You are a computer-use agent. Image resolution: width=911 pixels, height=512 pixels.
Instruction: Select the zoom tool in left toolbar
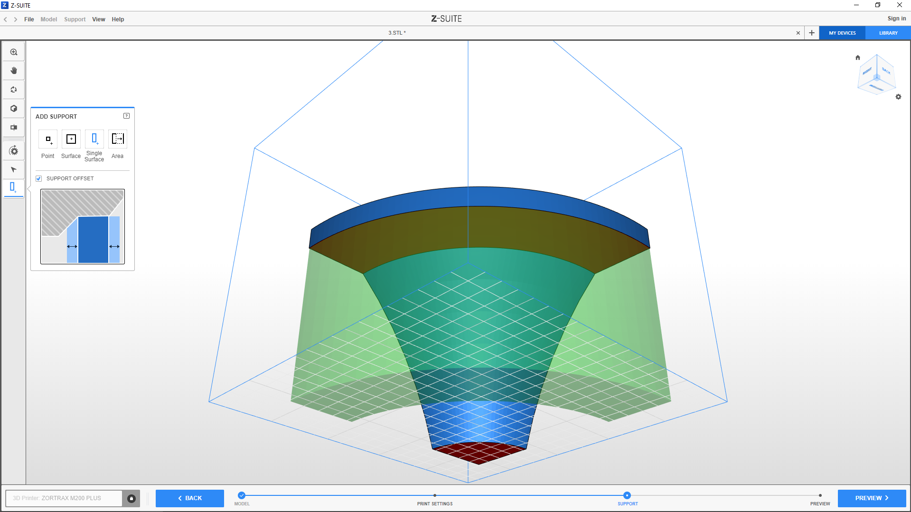click(14, 52)
